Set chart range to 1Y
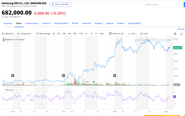185x116 pixels. (x=86, y=34)
